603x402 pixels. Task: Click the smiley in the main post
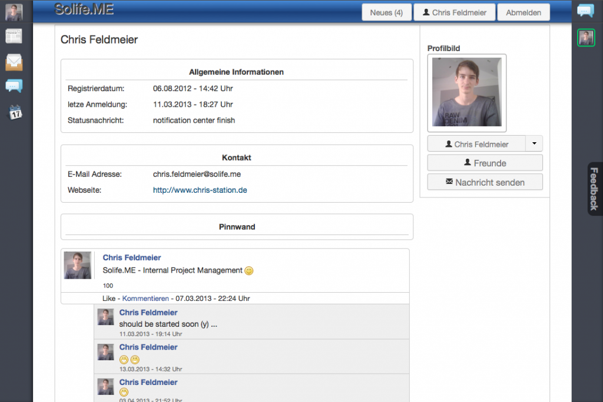tap(249, 271)
